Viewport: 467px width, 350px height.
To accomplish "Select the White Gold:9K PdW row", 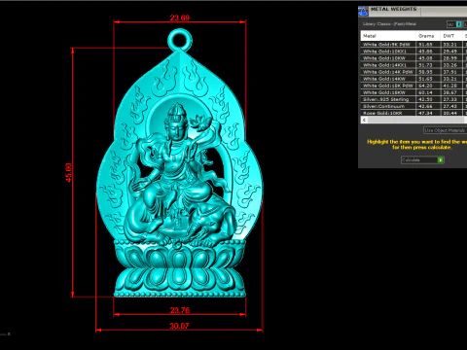I will [413, 45].
